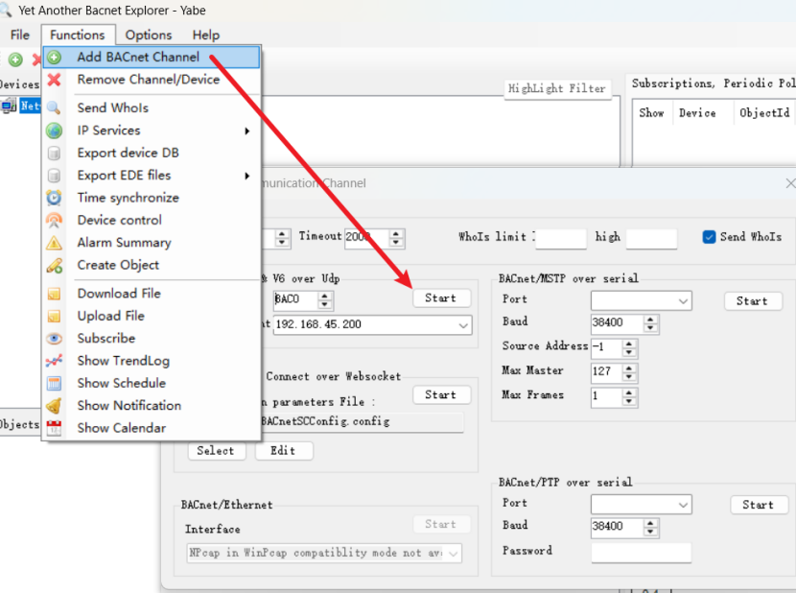796x593 pixels.
Task: Click the clock icon beside Time synchronize
Action: (x=55, y=198)
